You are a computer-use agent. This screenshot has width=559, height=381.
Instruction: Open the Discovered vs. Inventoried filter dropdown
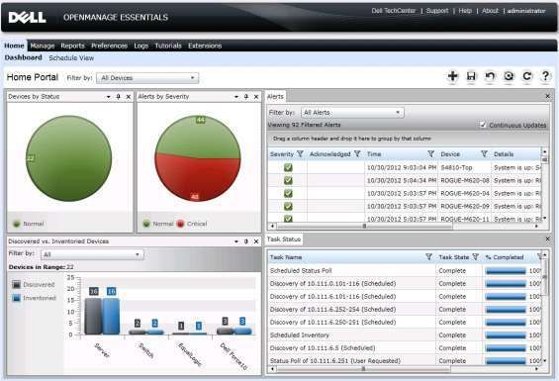(92, 254)
